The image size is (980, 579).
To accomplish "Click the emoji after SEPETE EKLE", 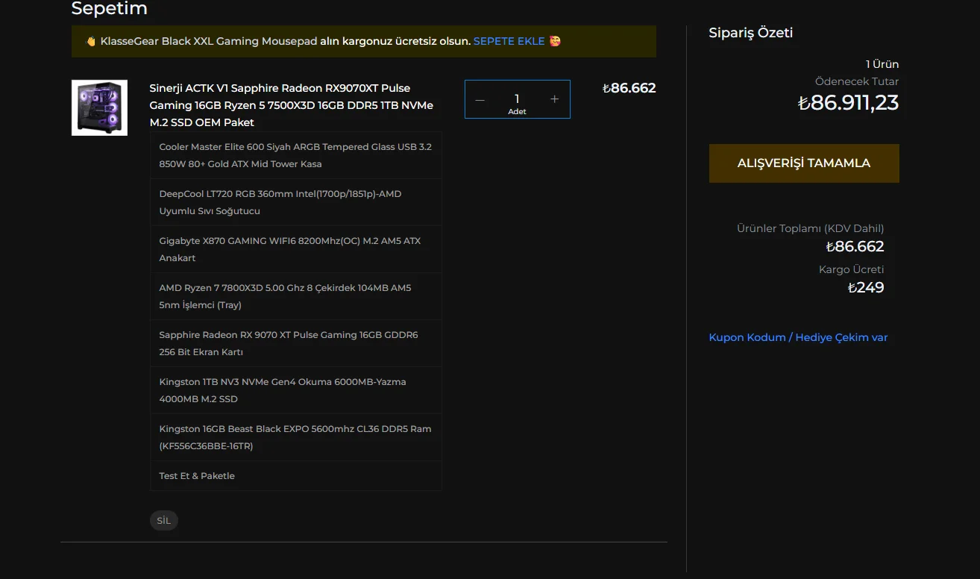I will coord(555,41).
